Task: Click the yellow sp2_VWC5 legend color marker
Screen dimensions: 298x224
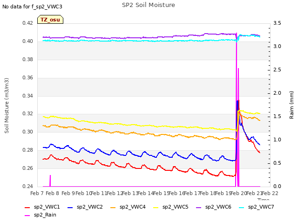Action: [156, 207]
